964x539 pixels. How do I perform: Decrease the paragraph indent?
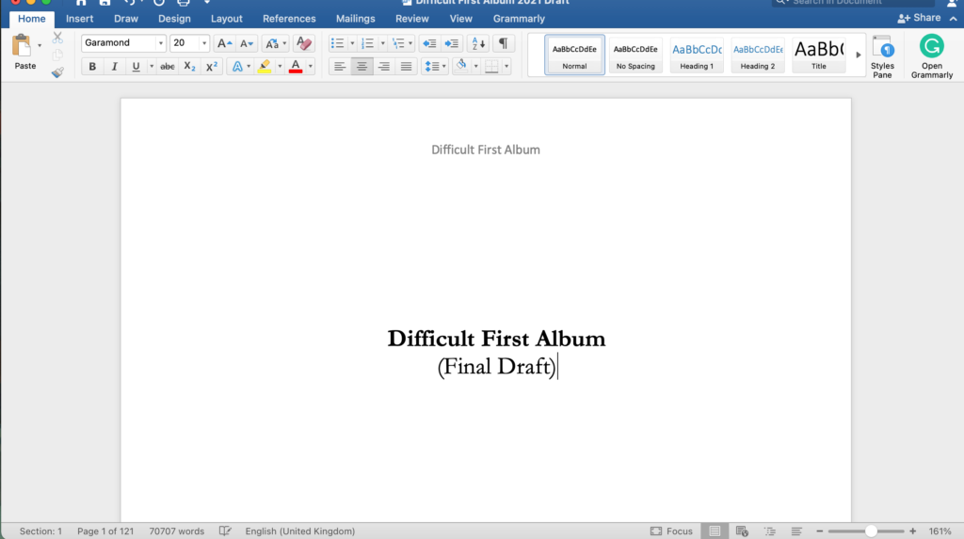click(429, 43)
